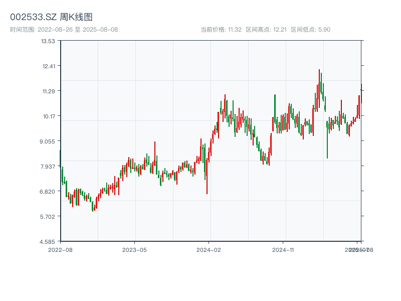Click the 2024-02 x-axis date label
This screenshot has width=401, height=301.
[x=209, y=249]
